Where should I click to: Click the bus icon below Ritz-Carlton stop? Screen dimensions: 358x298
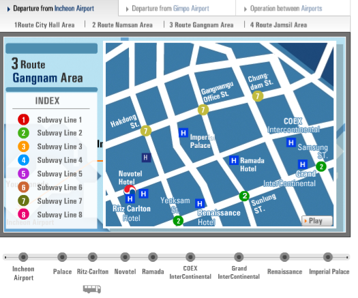92,289
